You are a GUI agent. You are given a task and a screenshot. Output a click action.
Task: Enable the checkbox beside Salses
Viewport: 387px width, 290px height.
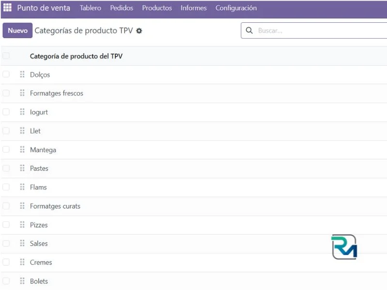point(6,244)
